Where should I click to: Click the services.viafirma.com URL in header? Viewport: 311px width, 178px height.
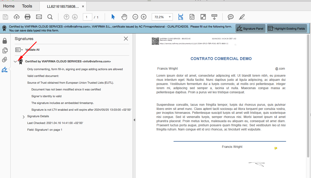tap(194, 43)
